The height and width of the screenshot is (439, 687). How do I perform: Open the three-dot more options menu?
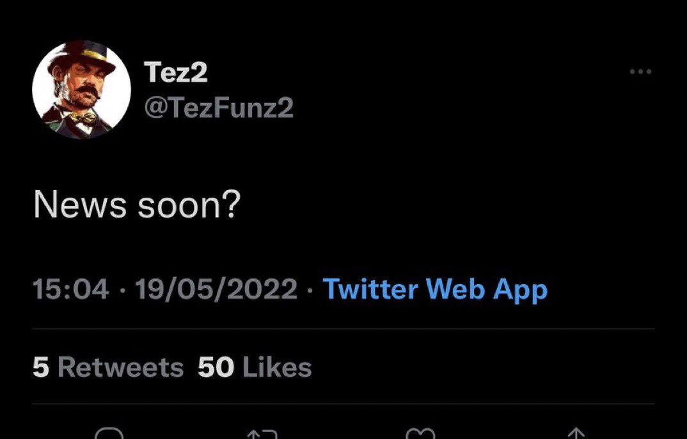[x=640, y=72]
